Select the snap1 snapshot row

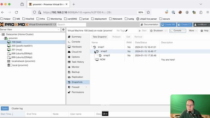click(150, 47)
